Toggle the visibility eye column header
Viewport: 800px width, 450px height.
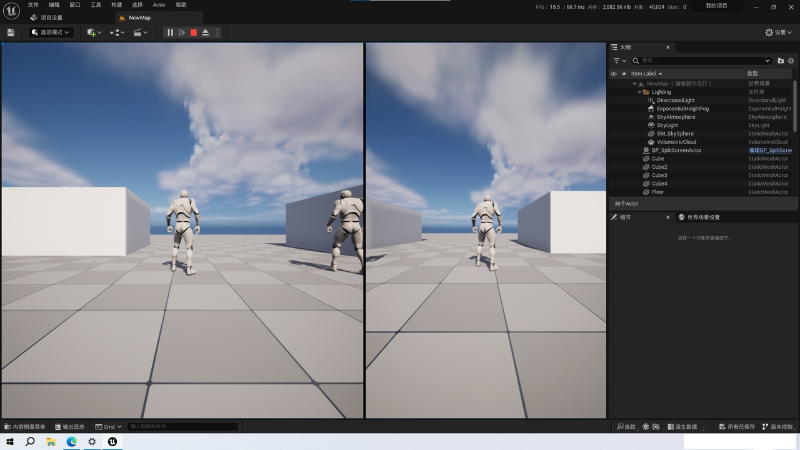point(614,74)
